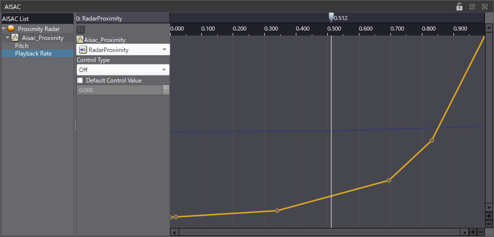This screenshot has width=494, height=237.
Task: Zoom out vertically with the minus button
Action: click(x=488, y=224)
